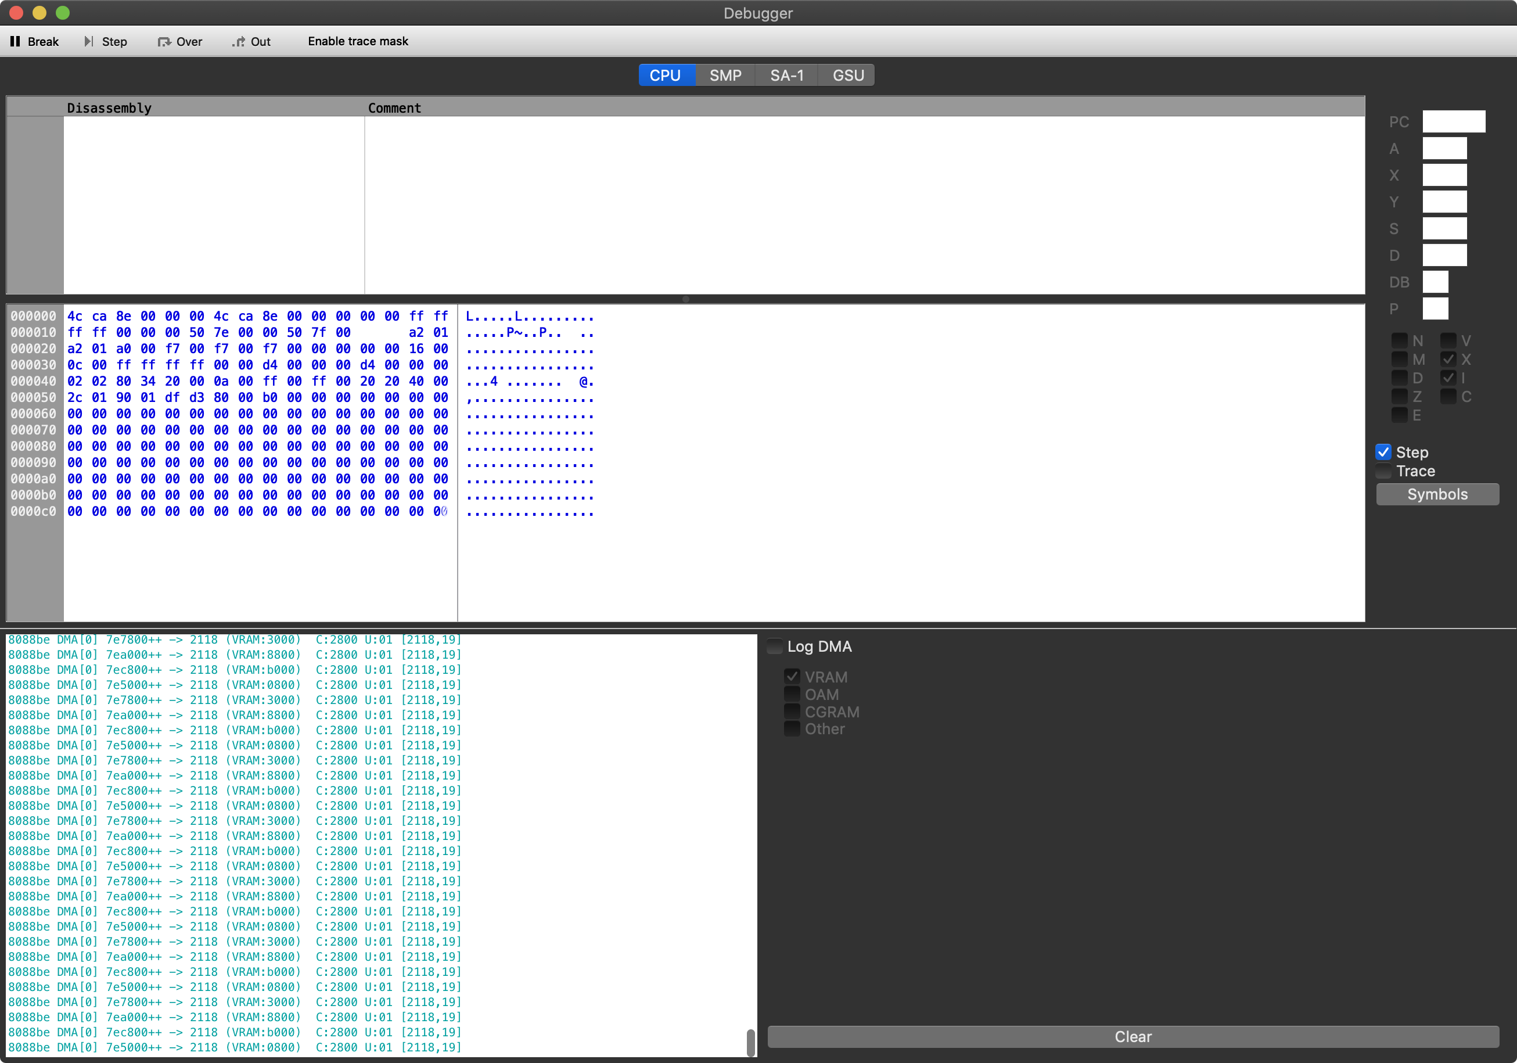Click the DMA log scrollbar thumb
1517x1063 pixels.
pyautogui.click(x=750, y=1042)
